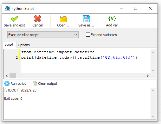
Task: Click the editor horizontal scrollbar left arrow
Action: 7,76
